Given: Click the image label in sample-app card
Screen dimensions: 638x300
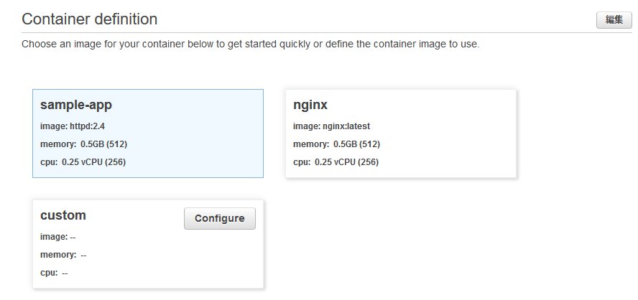Looking at the screenshot, I should click(54, 126).
